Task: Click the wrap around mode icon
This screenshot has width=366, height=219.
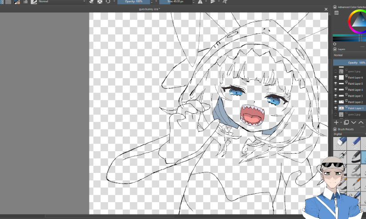Action: pos(225,2)
